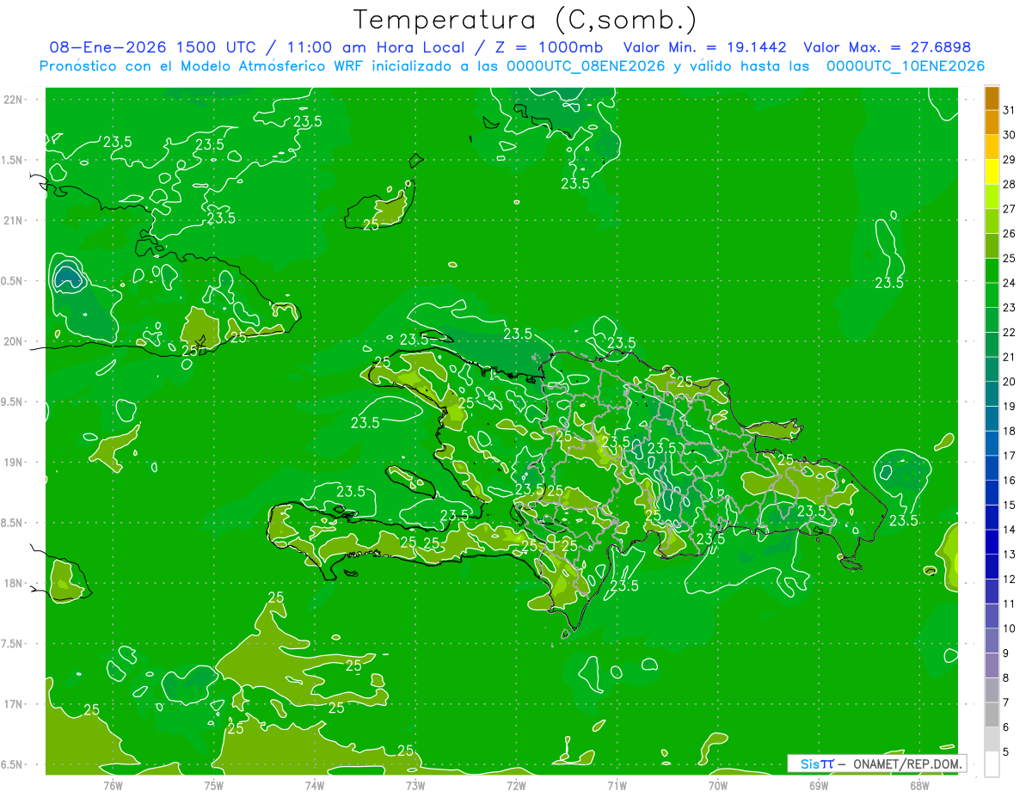The width and height of the screenshot is (1032, 797).
Task: Pick the orange swatch between 30 and 31
Action: pyautogui.click(x=992, y=123)
